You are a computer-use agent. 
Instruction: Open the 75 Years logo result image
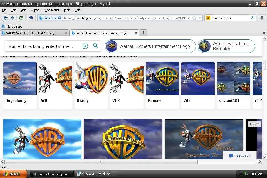204,139
